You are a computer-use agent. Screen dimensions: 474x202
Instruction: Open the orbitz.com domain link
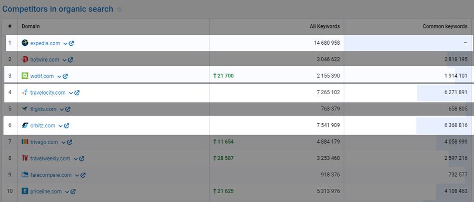pyautogui.click(x=43, y=126)
